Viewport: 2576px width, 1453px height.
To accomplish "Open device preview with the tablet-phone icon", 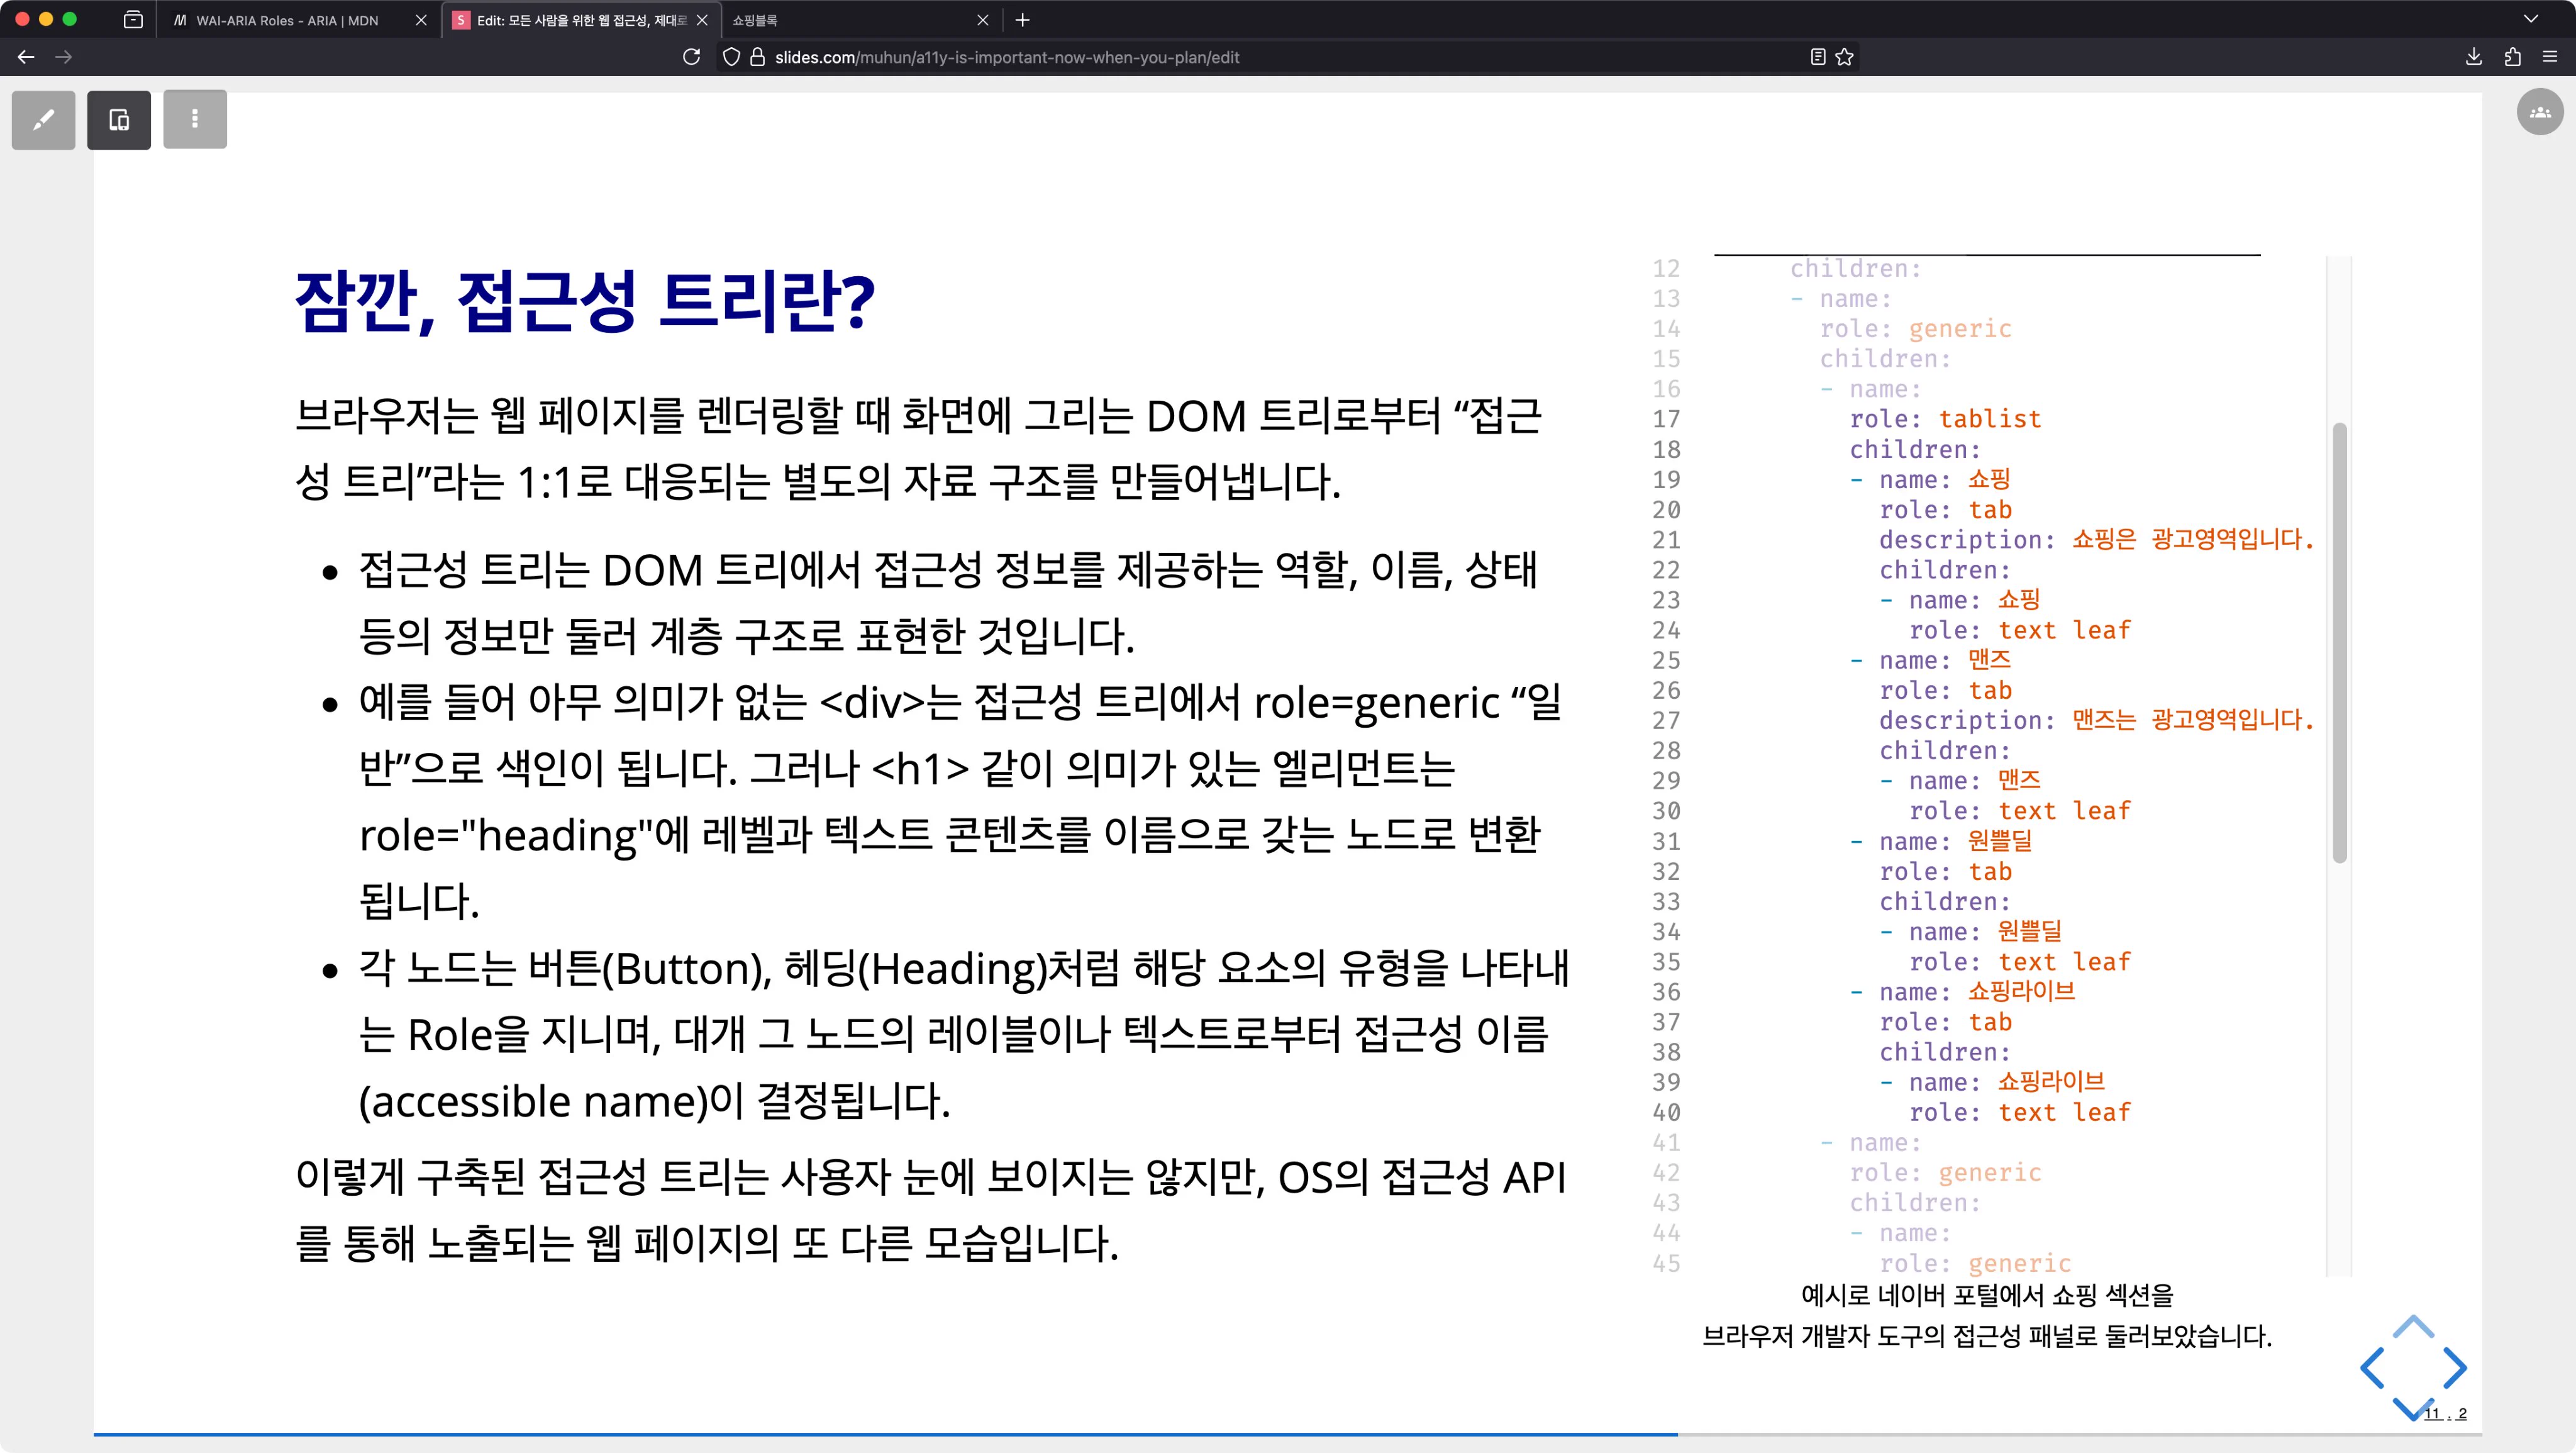I will tap(119, 119).
